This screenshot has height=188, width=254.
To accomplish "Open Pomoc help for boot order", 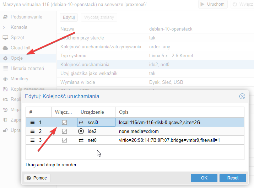I will coord(37,178).
